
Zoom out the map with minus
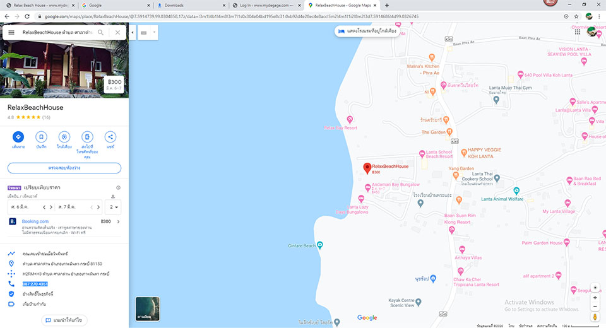click(x=595, y=307)
